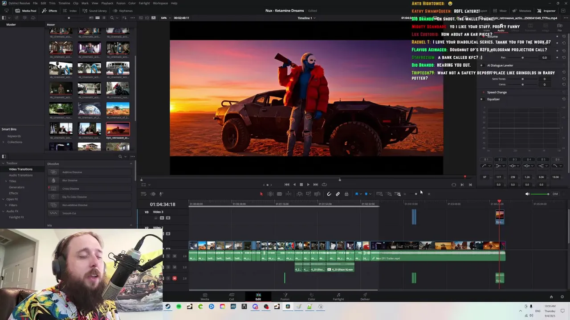Expand the Collections smart bin

4,142
